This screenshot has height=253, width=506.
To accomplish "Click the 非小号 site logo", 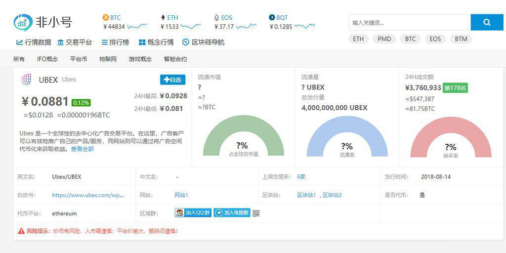I will [x=42, y=22].
